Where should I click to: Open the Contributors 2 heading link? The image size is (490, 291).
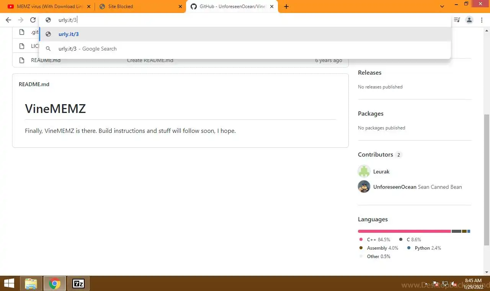click(380, 155)
